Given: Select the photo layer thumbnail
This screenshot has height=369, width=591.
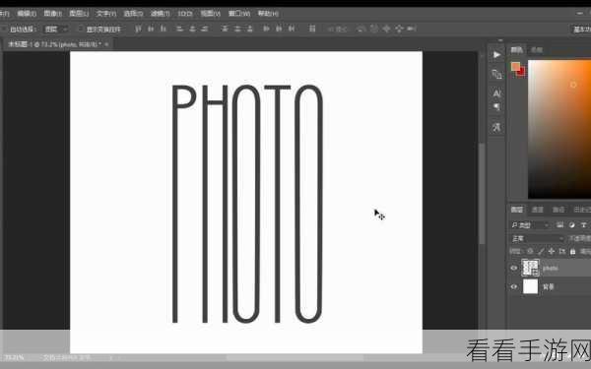Looking at the screenshot, I should [x=530, y=268].
